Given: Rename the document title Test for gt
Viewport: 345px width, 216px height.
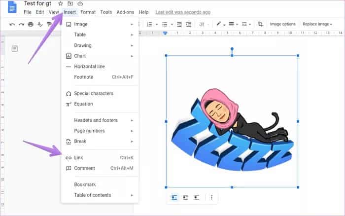Looking at the screenshot, I should coord(37,3).
